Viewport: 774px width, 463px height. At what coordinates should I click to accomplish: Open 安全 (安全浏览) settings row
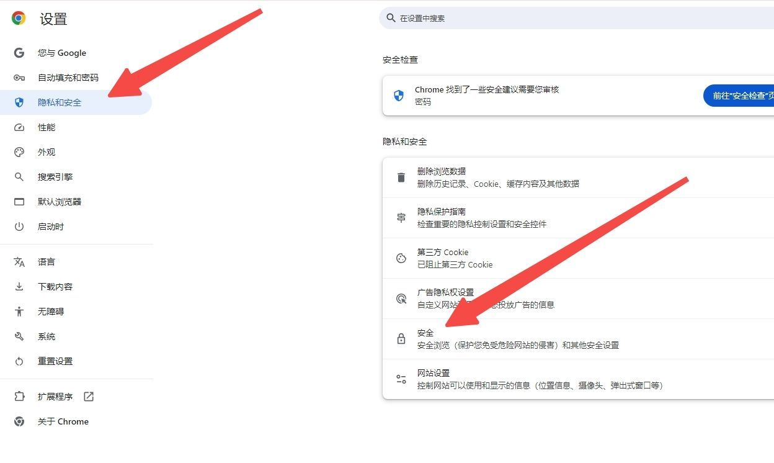(578, 339)
